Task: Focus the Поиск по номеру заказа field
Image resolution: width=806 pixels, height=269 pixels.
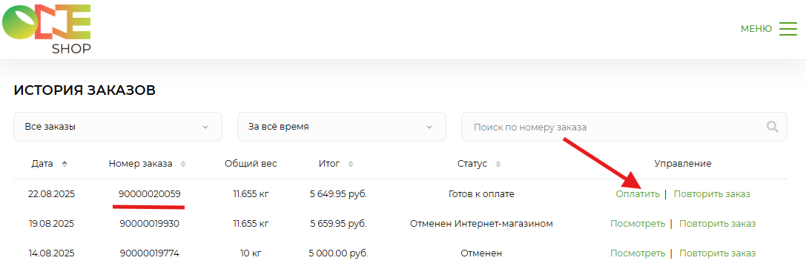Action: pyautogui.click(x=624, y=126)
